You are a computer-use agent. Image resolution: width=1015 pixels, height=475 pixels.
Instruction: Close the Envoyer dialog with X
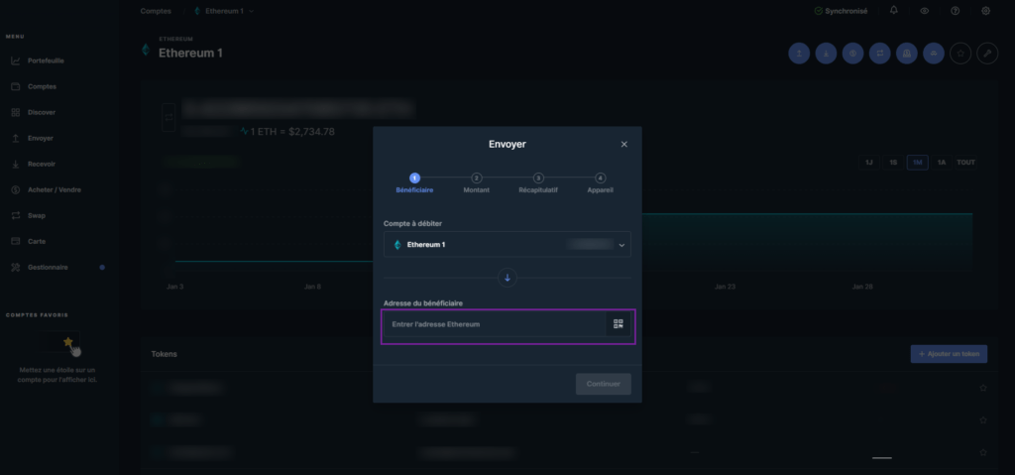[624, 145]
